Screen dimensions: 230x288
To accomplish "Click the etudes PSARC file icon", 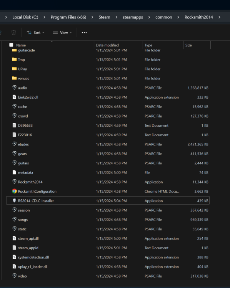I will (x=14, y=144).
